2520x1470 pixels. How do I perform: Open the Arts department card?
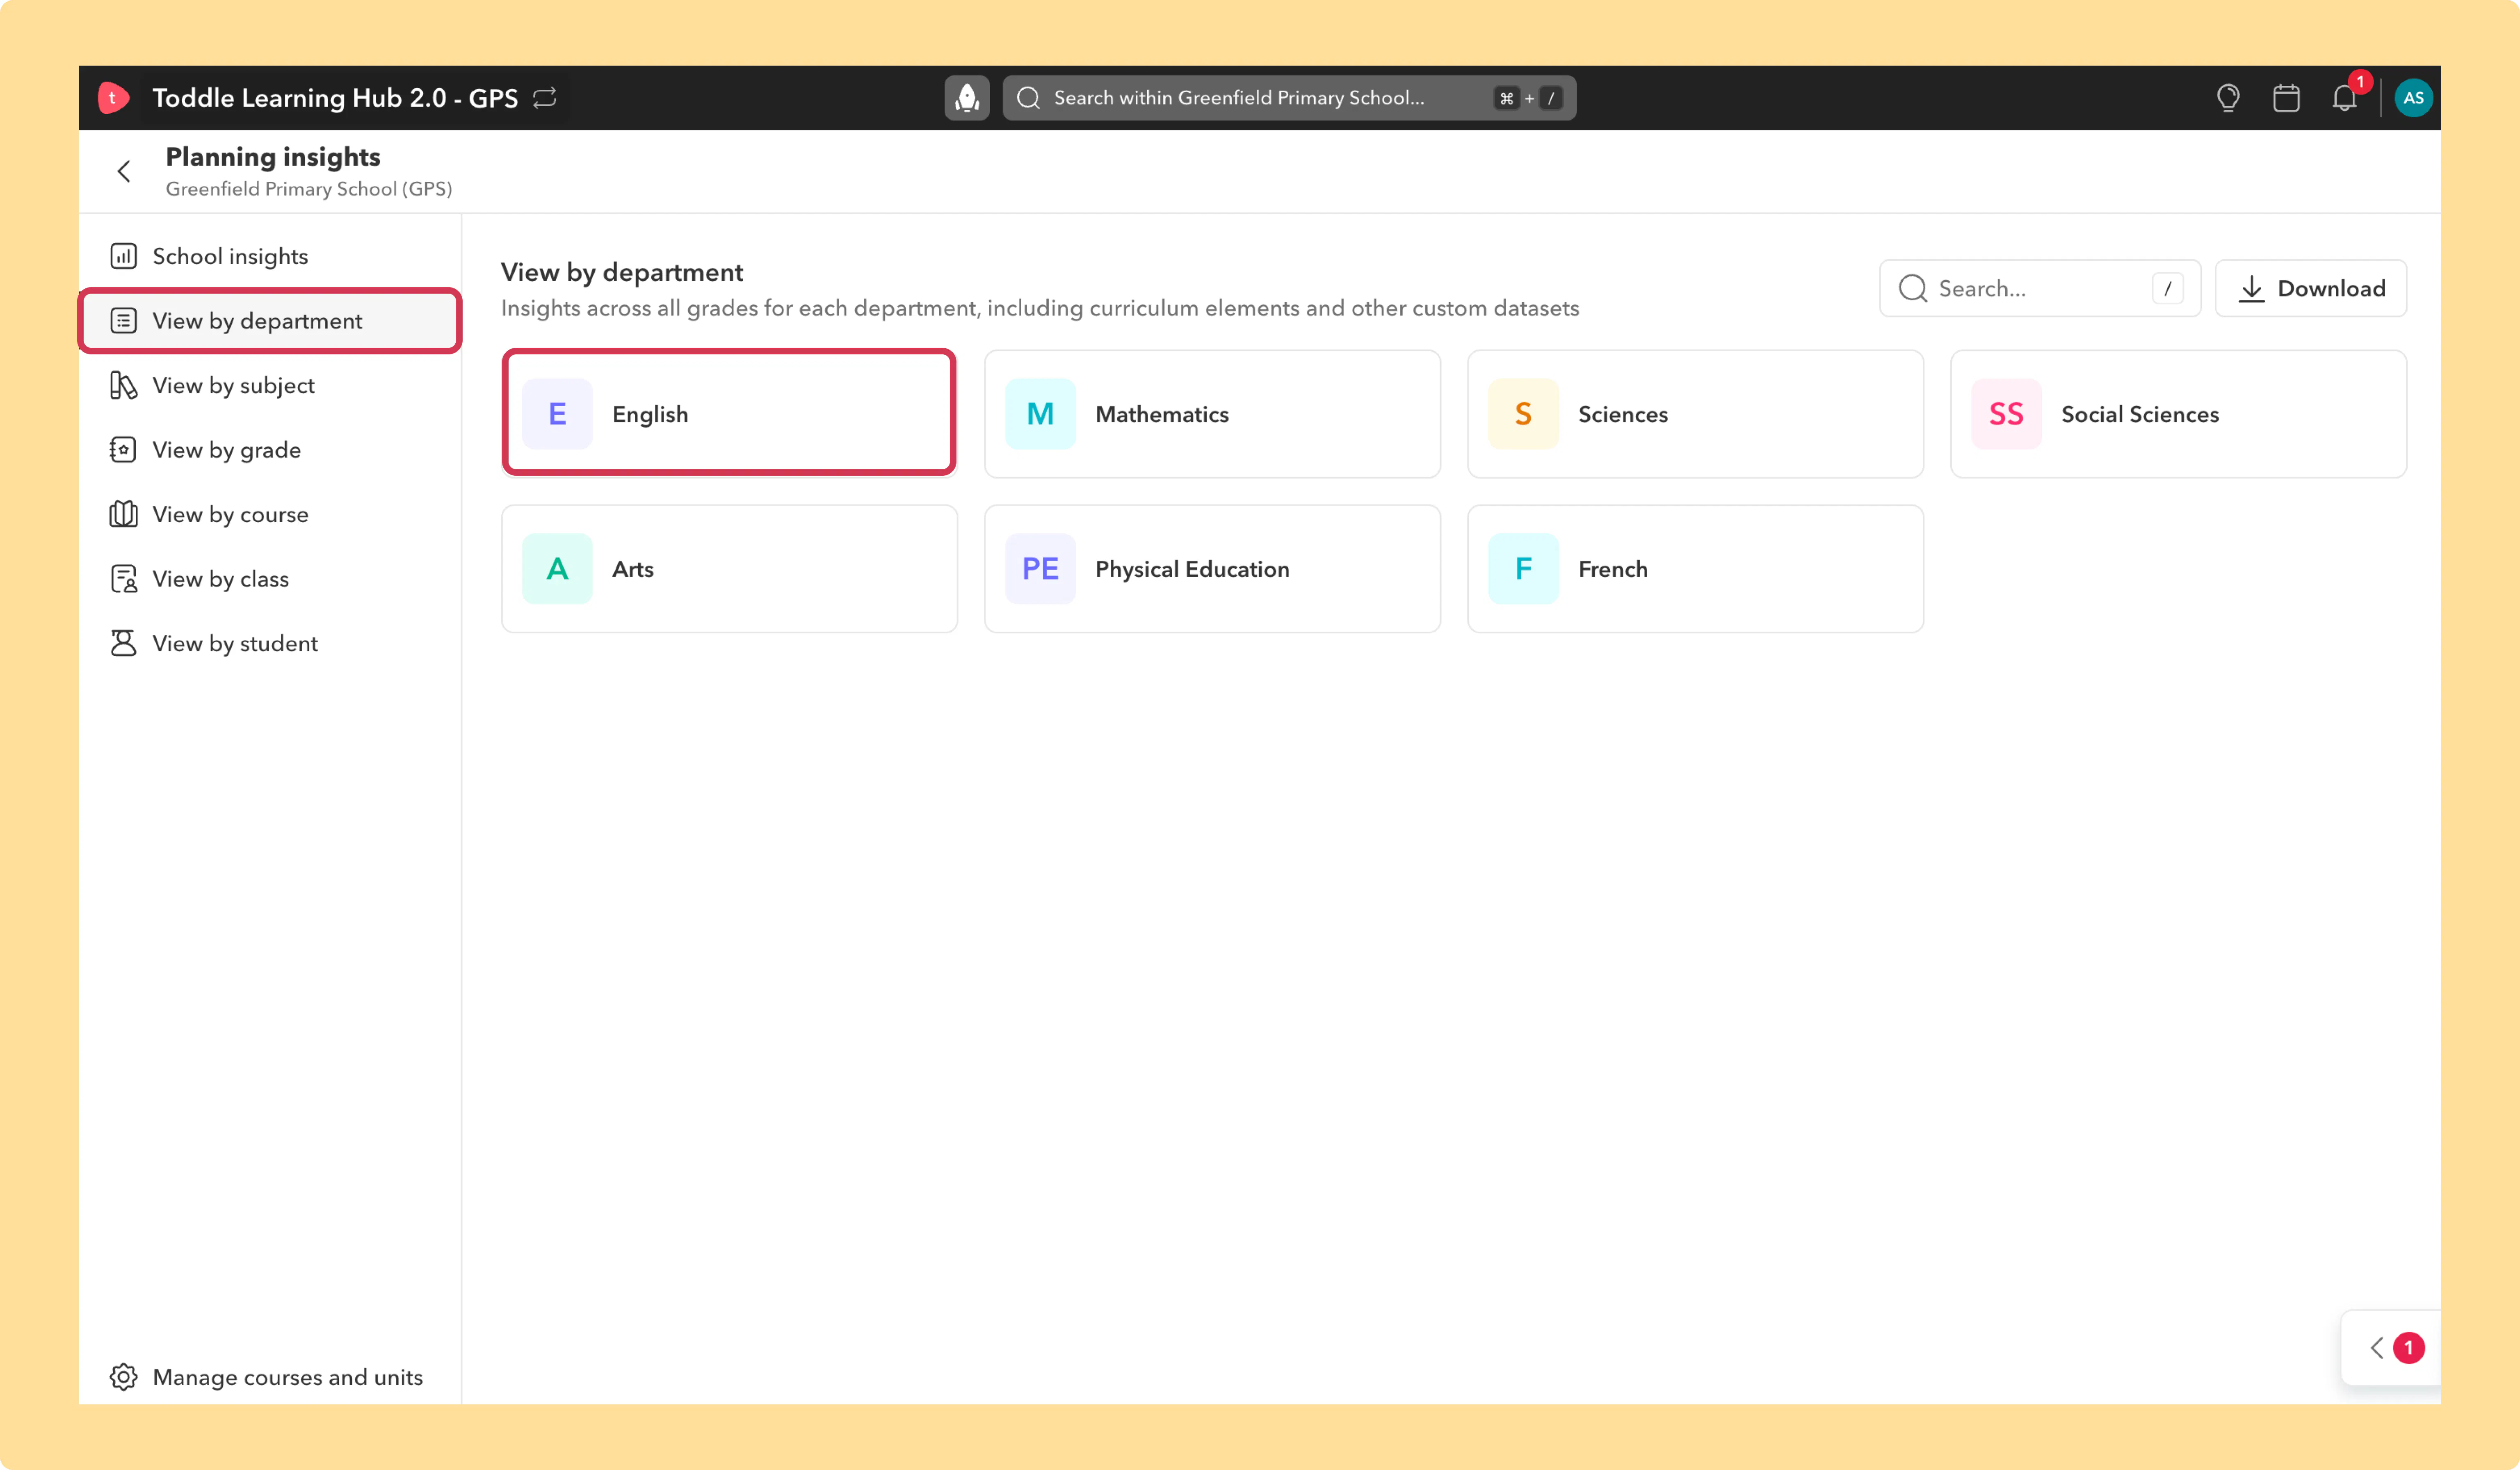click(x=729, y=569)
